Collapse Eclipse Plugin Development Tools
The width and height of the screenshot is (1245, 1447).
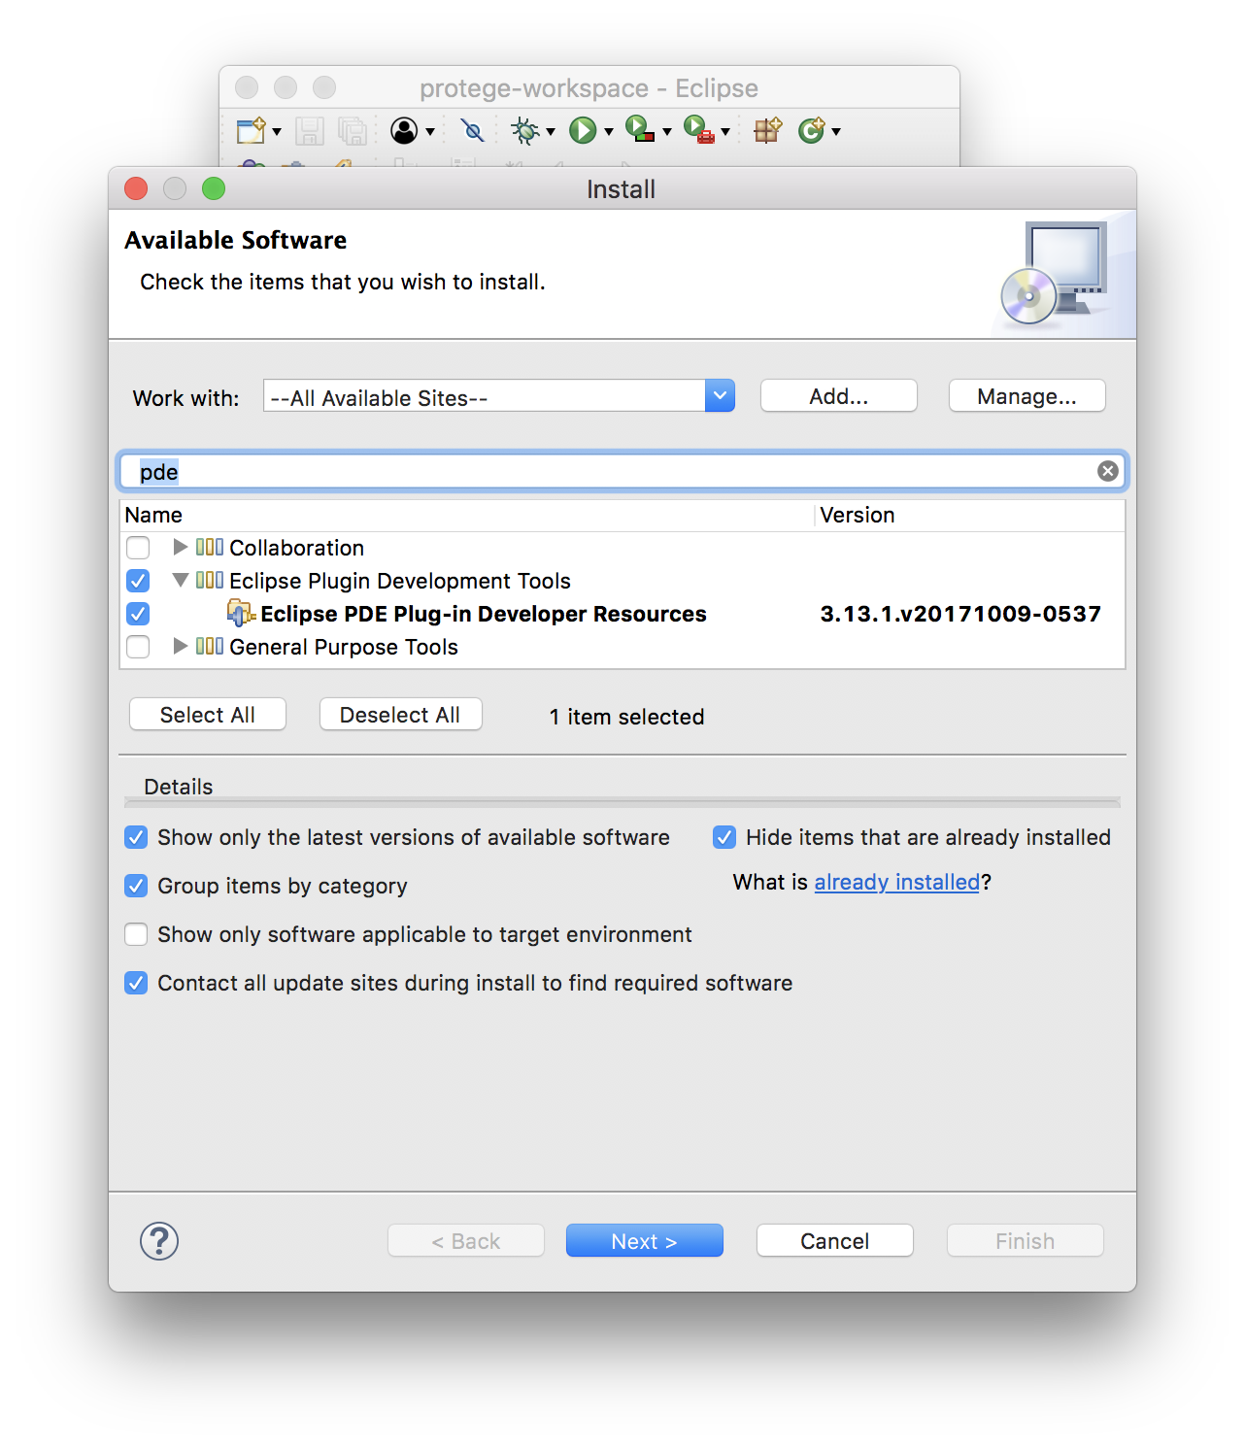pyautogui.click(x=180, y=581)
